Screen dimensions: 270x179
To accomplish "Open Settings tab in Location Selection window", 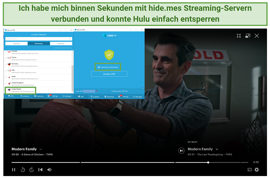I will [x=53, y=96].
